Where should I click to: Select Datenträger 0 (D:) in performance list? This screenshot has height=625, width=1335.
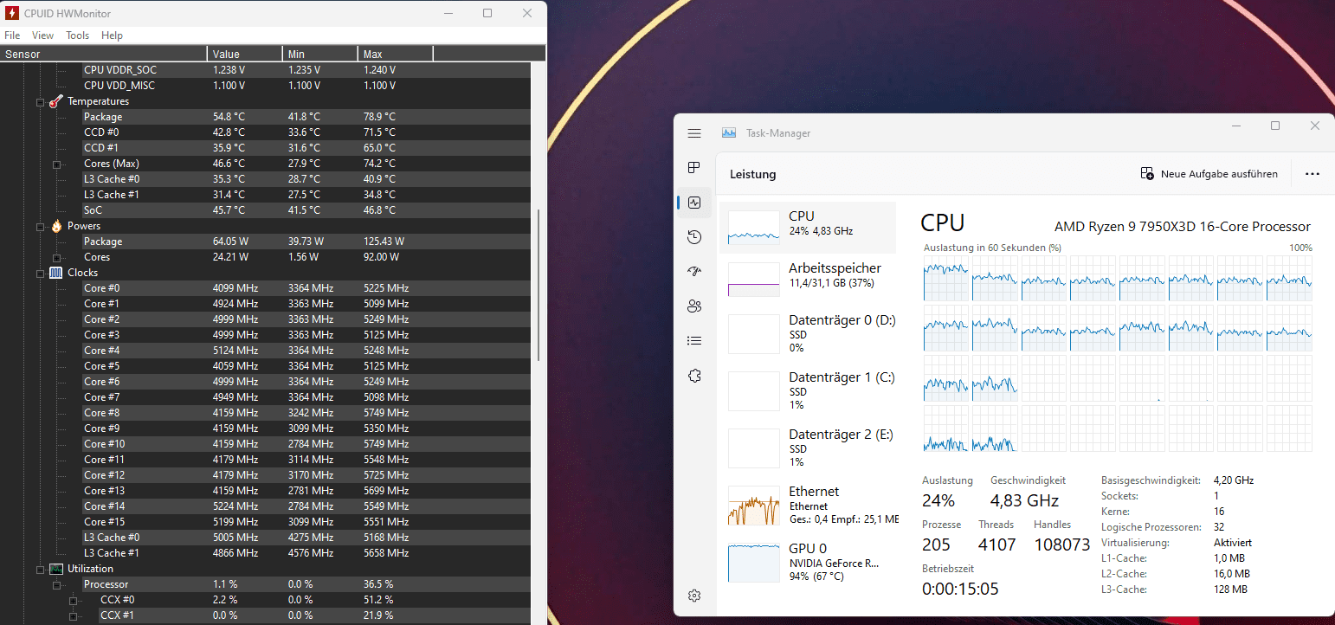coord(808,333)
